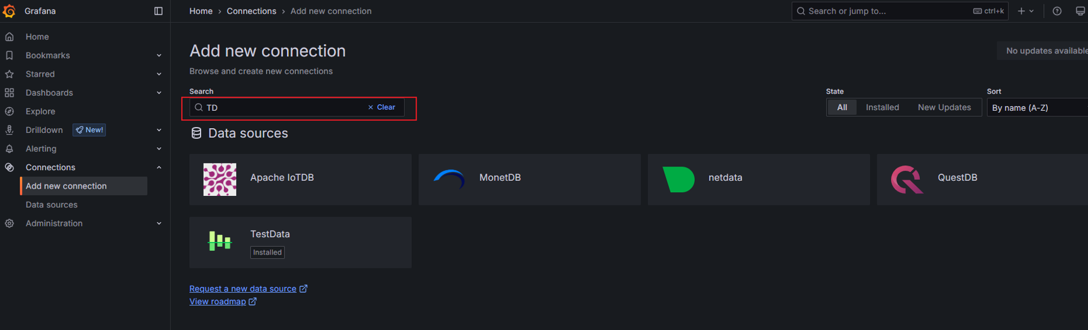The width and height of the screenshot is (1088, 330).
Task: Click the Grafana logo icon
Action: click(x=9, y=11)
